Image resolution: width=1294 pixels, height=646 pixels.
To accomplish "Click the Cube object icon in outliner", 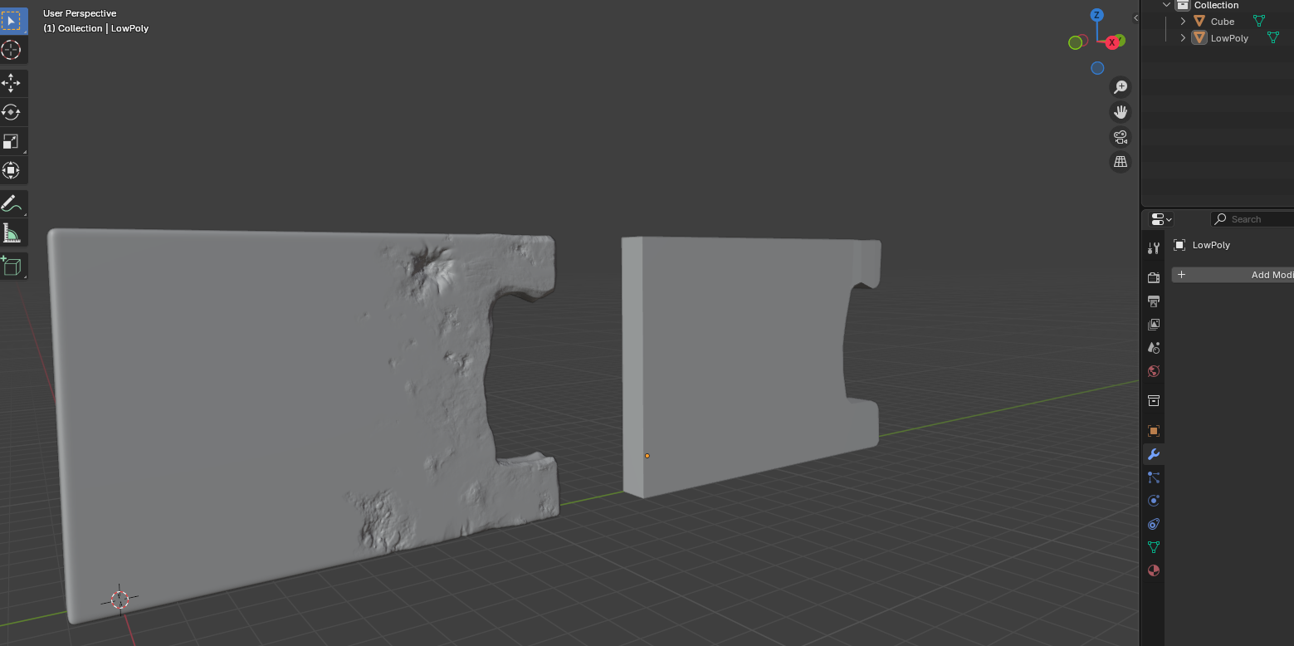I will pyautogui.click(x=1199, y=22).
